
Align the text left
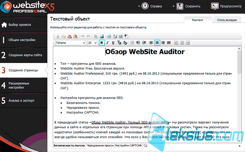click(151, 43)
